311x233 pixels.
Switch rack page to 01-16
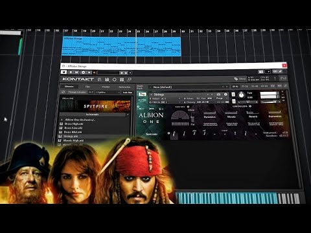click(x=235, y=86)
